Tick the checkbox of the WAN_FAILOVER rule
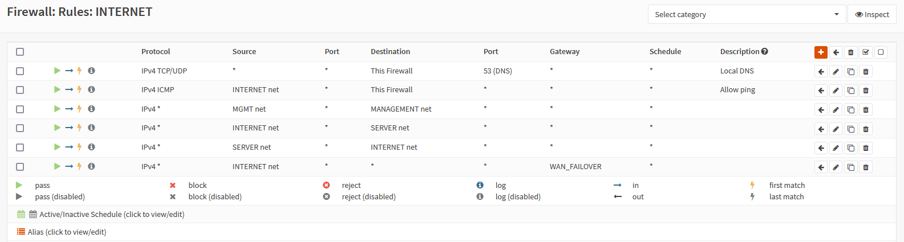This screenshot has width=904, height=242. 20,167
